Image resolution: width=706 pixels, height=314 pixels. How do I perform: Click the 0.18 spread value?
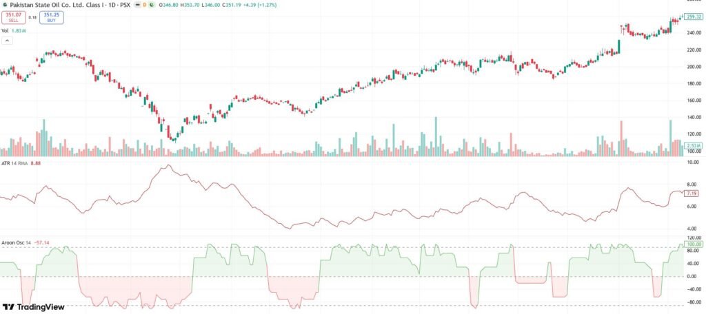pos(32,17)
